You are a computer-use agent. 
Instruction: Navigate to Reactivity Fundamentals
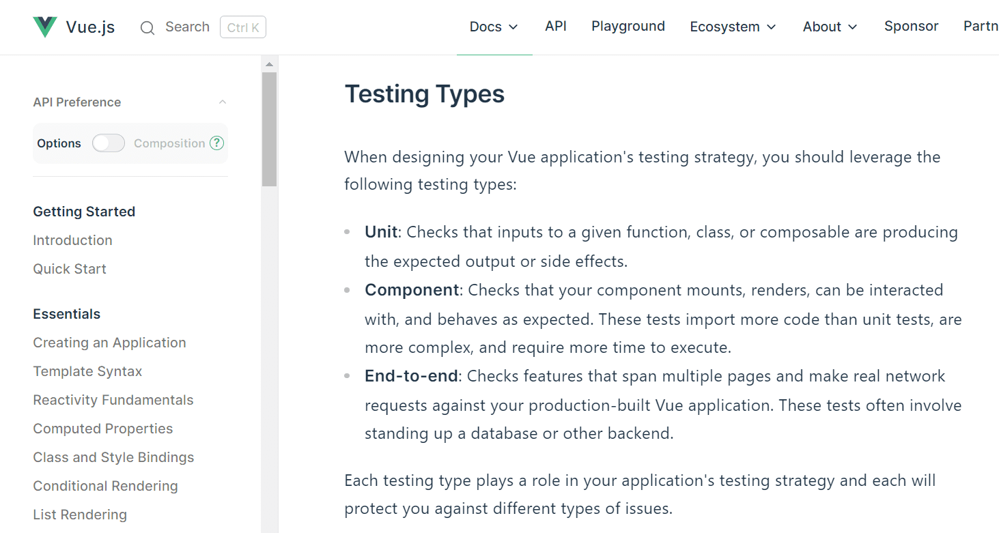coord(113,399)
